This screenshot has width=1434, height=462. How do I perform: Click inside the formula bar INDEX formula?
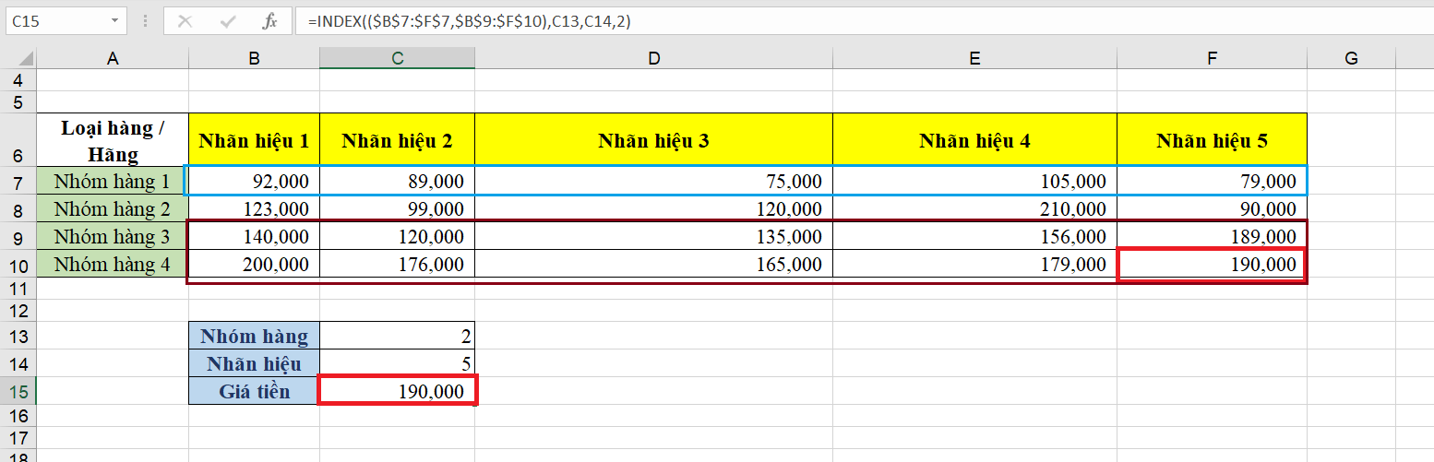[831, 20]
